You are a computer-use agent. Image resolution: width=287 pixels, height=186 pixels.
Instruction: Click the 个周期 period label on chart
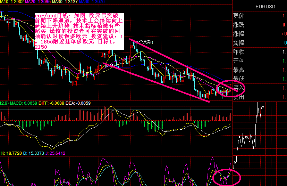[x=144, y=42]
